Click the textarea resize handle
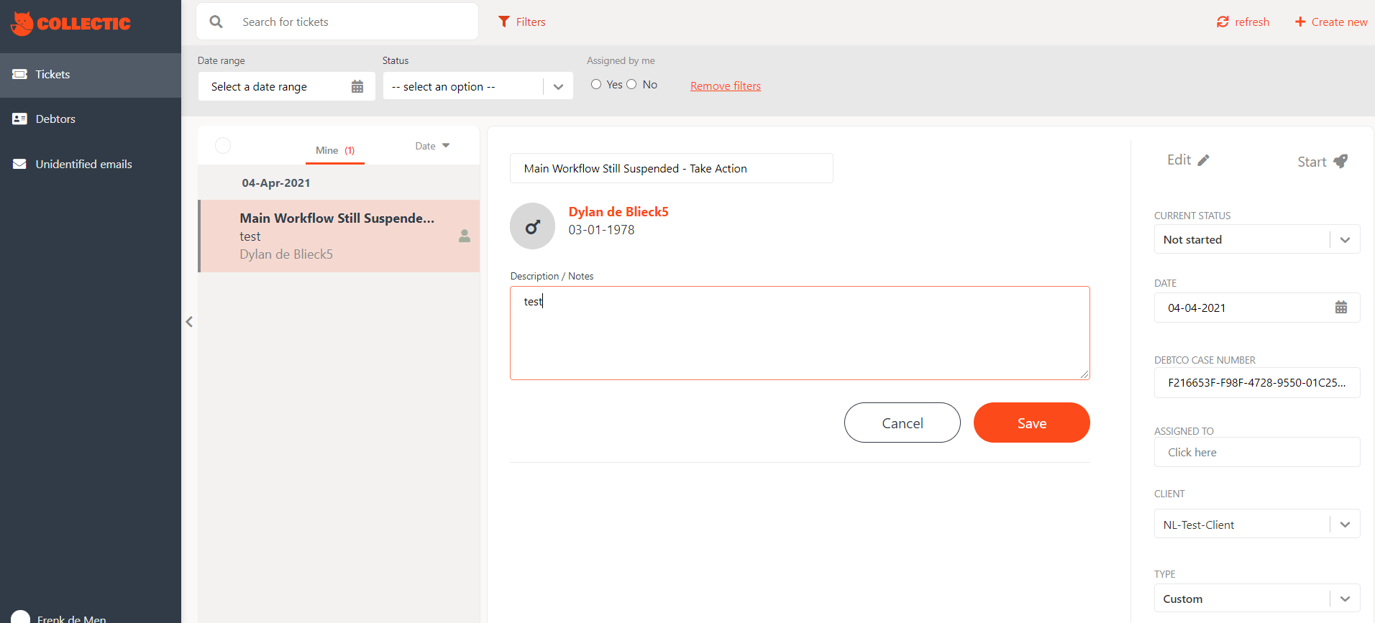This screenshot has height=623, width=1375. [x=1084, y=374]
